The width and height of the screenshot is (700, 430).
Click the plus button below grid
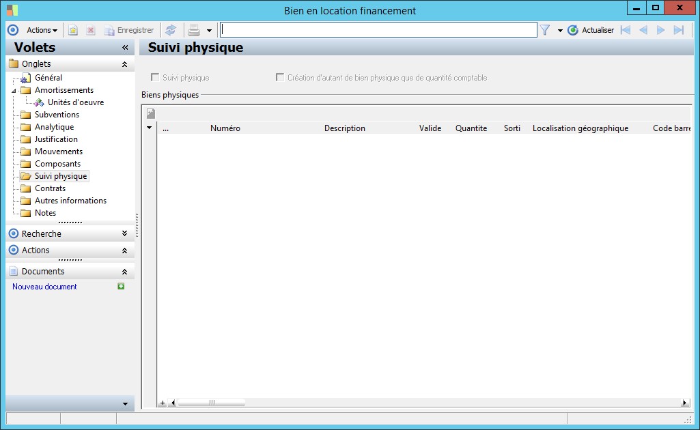point(163,403)
